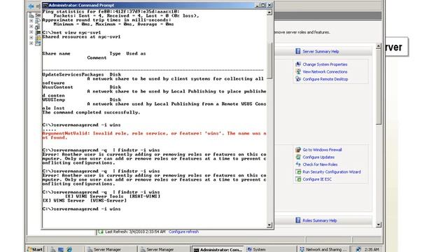This screenshot has height=252, width=448.
Task: Click the icon beside Change System Properties
Action: tap(298, 64)
